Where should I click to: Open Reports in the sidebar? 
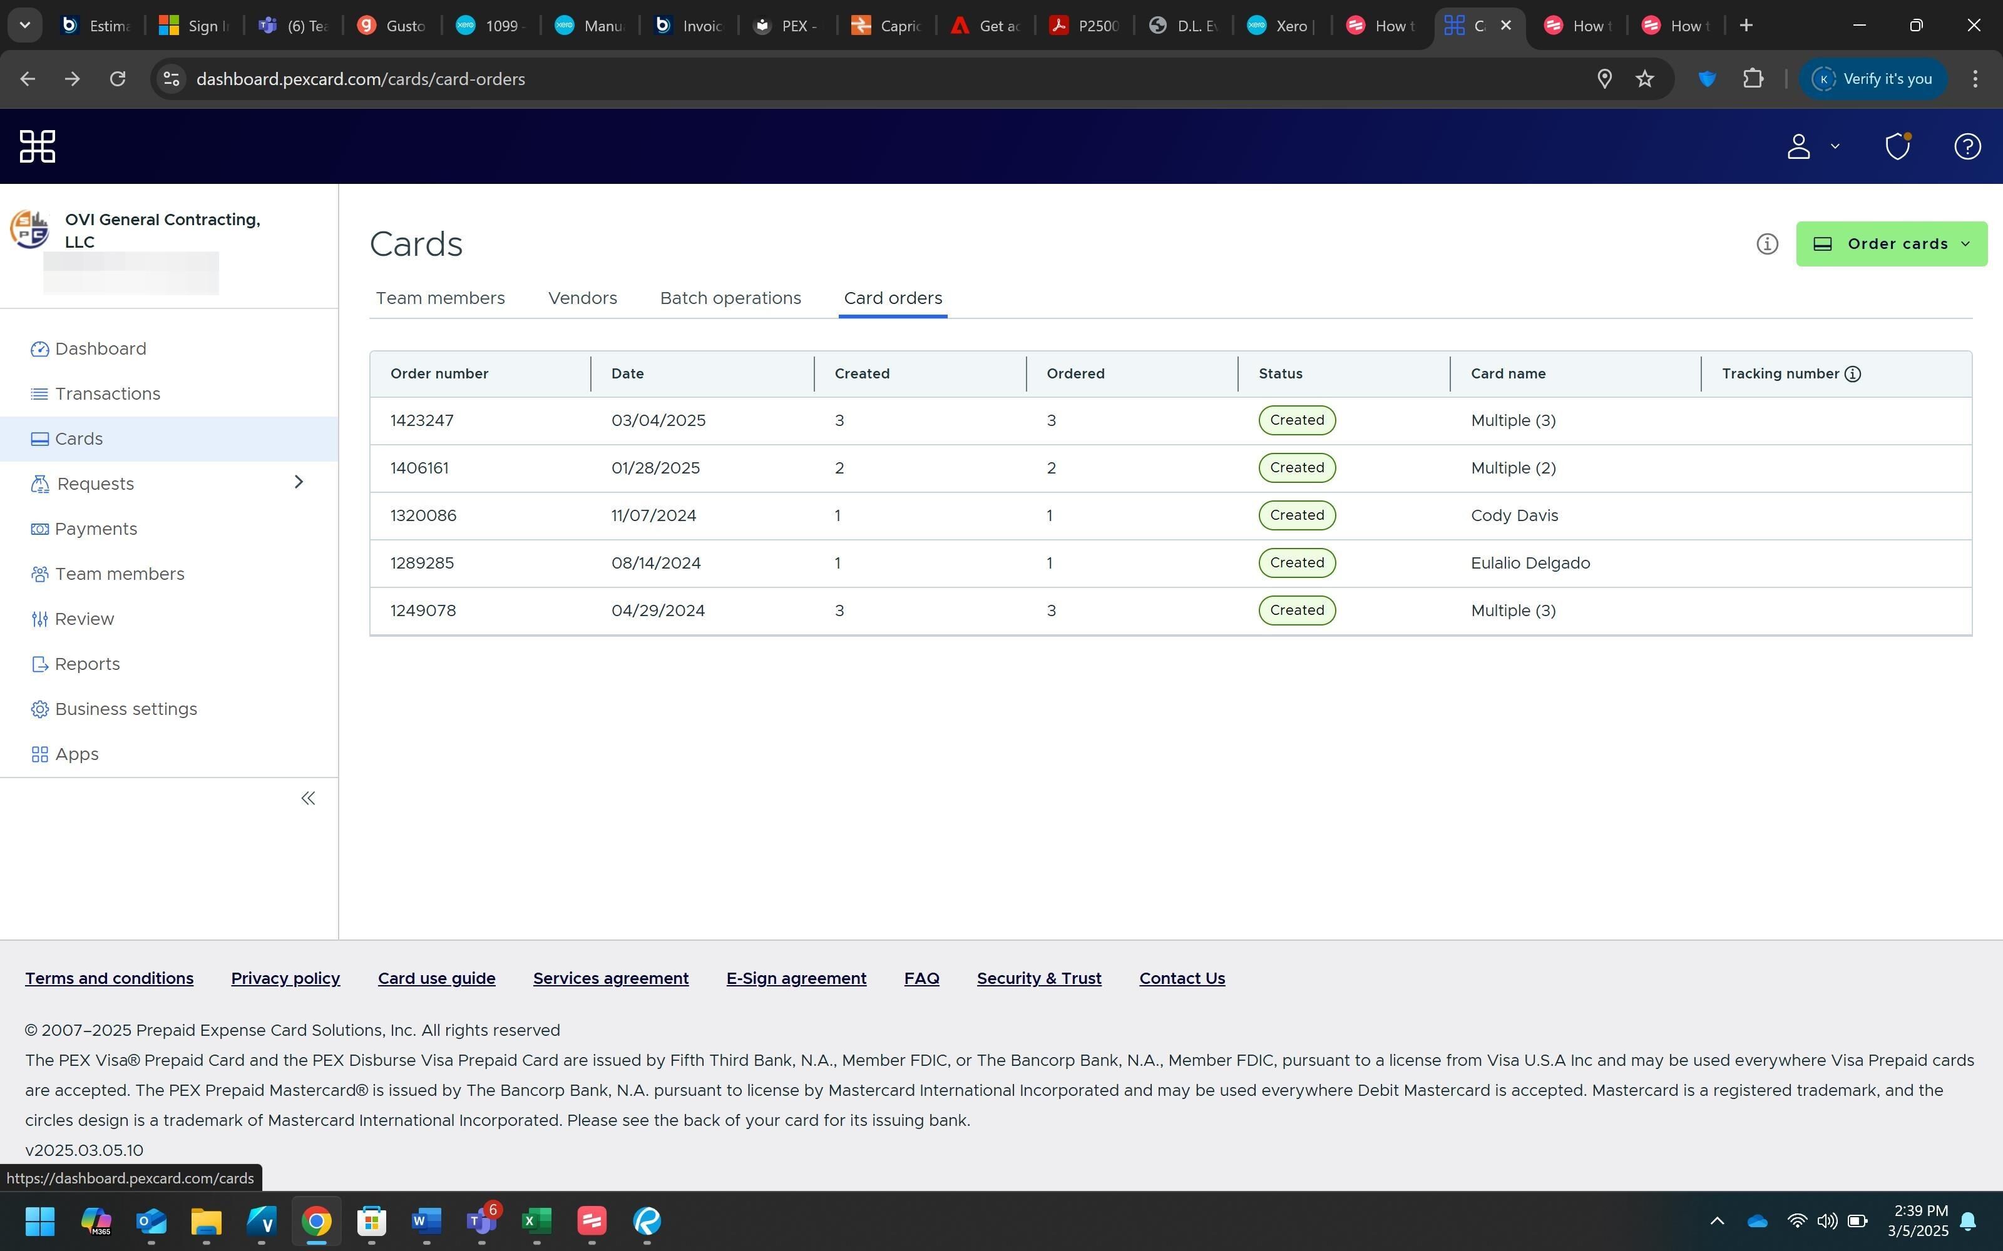point(87,664)
